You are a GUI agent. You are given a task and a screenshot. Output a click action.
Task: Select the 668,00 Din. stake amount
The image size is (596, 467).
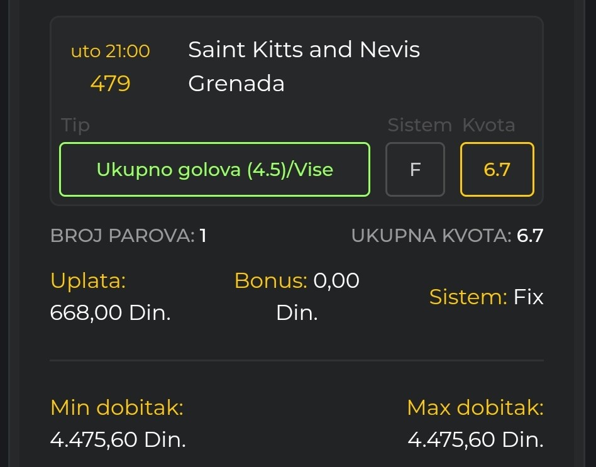coord(110,313)
